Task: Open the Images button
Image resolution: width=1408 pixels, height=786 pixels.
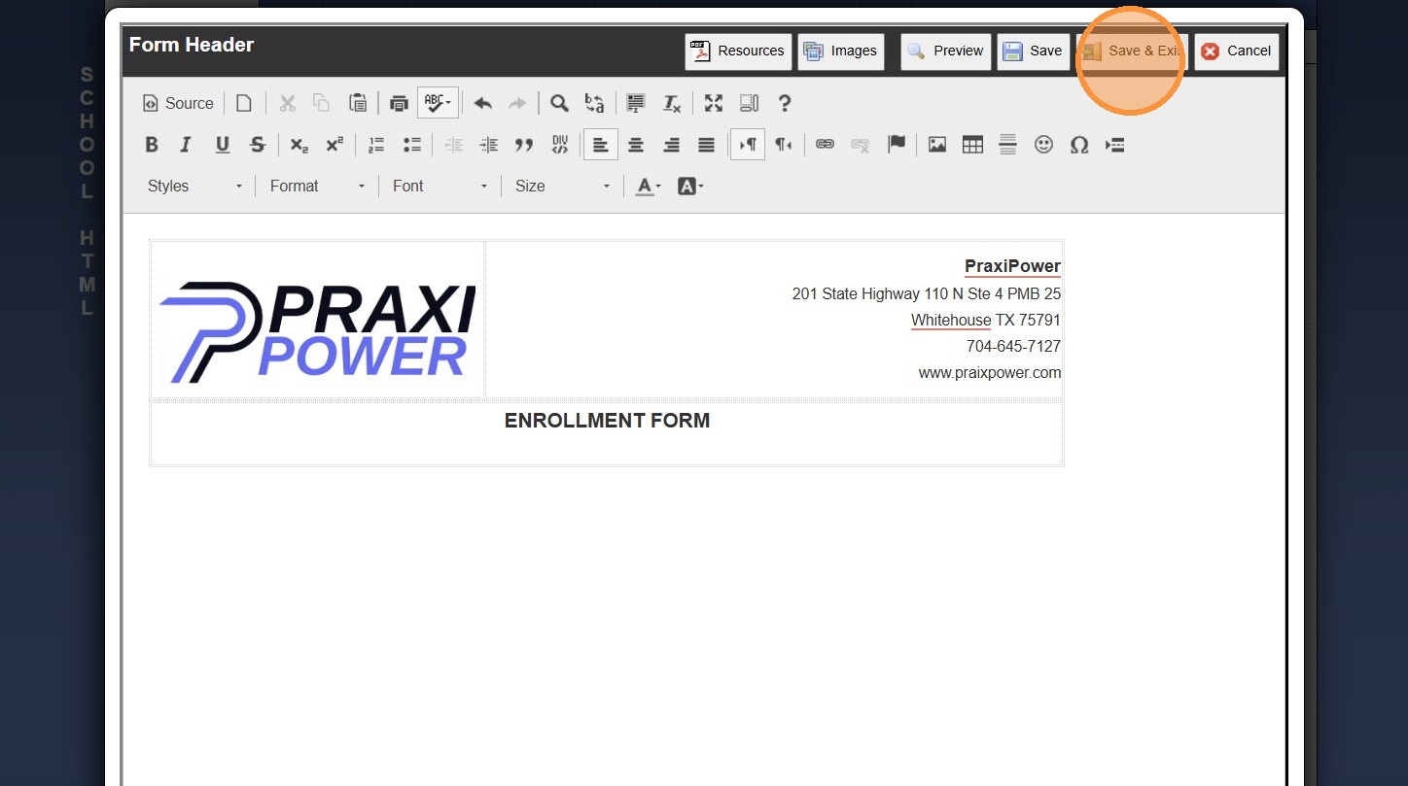Action: click(841, 51)
